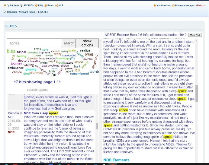Select the word telling in the word cloud
This screenshot has width=209, height=165.
(21, 56)
